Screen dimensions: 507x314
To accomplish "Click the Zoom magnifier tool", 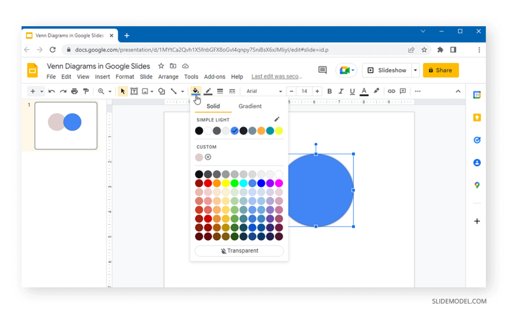I will click(101, 91).
